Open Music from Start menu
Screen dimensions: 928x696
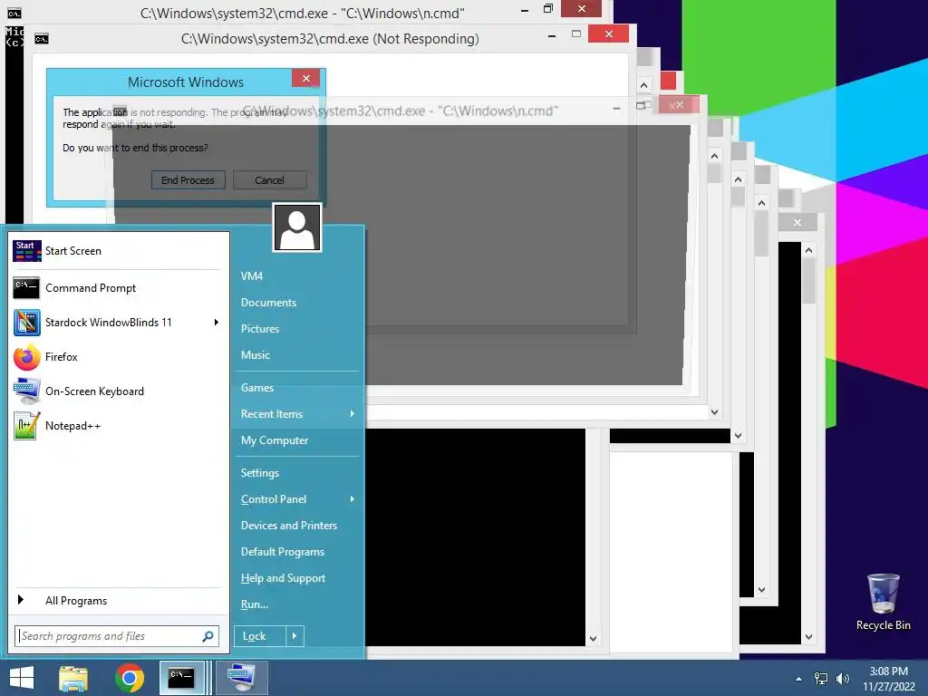[255, 355]
